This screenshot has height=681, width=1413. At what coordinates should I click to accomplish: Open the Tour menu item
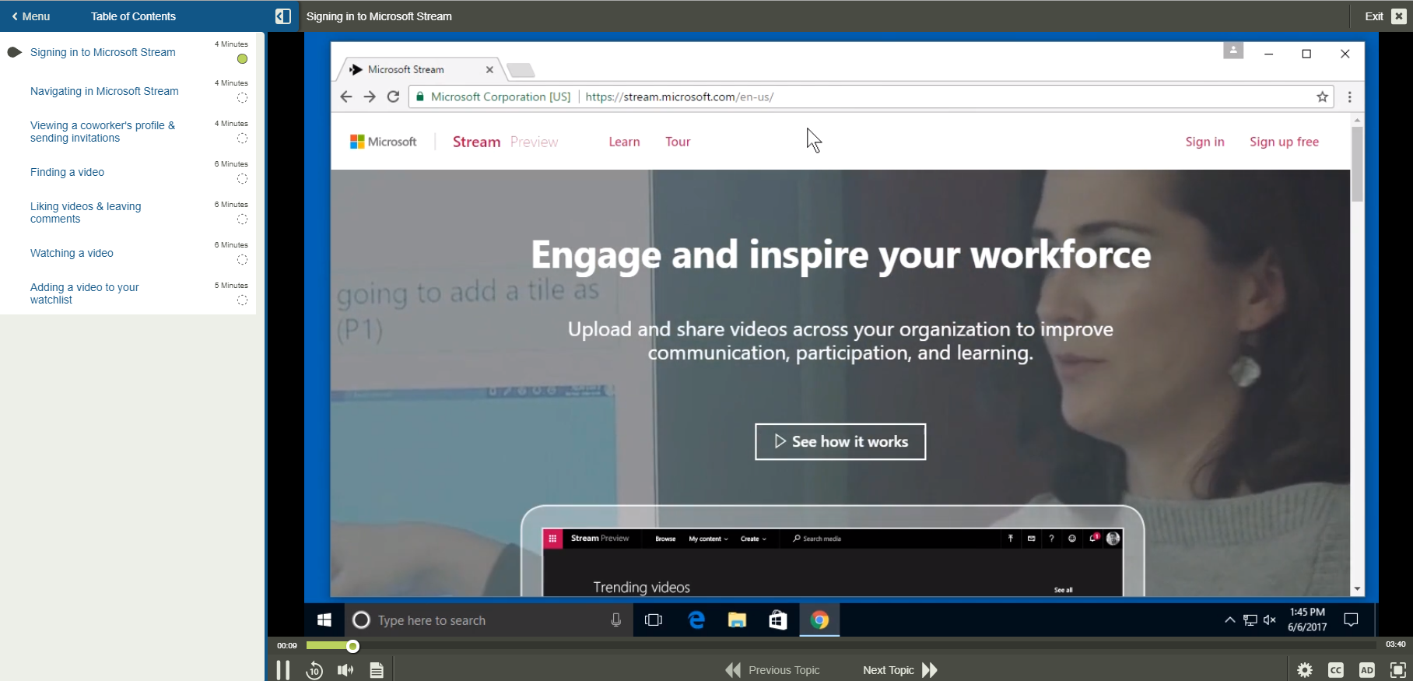click(678, 142)
